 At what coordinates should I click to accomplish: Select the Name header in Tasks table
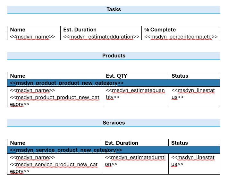(x=18, y=30)
